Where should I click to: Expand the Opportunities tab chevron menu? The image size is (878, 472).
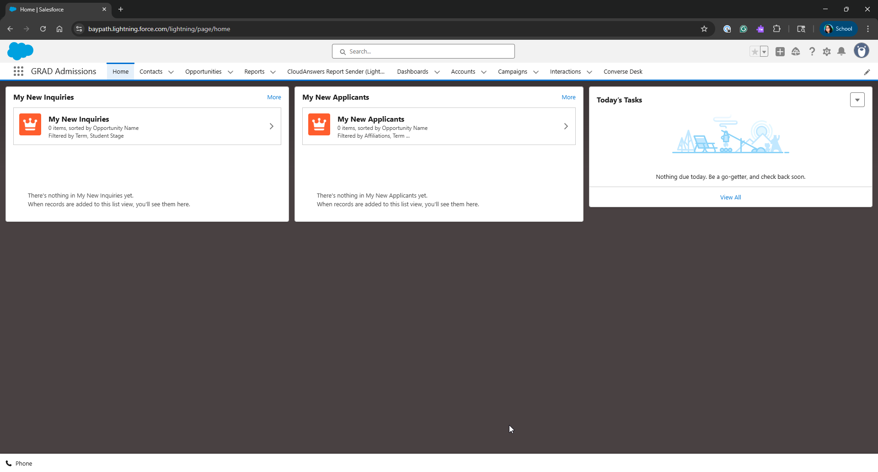point(230,72)
